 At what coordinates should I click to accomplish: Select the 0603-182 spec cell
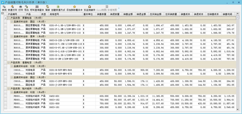[x=66, y=100]
